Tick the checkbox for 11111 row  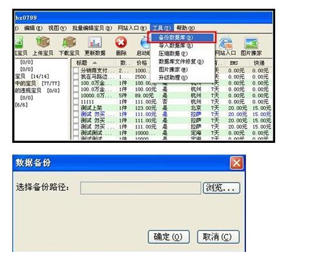(x=76, y=101)
